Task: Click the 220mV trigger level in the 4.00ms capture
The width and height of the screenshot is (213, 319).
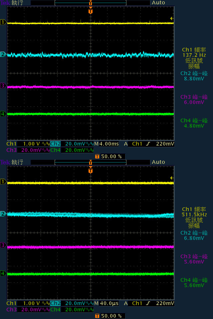Action: 165,144
